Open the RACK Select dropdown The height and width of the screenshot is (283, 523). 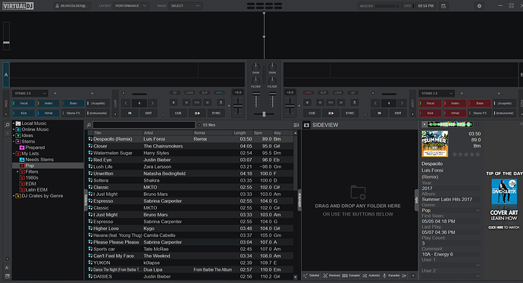[x=185, y=6]
